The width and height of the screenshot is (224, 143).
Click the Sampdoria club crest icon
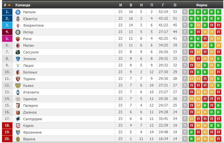pos(18,119)
